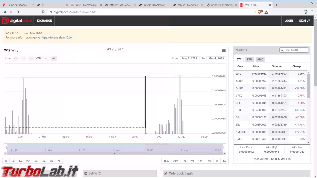Click the magnifier icon in Markets filter

[x=282, y=50]
